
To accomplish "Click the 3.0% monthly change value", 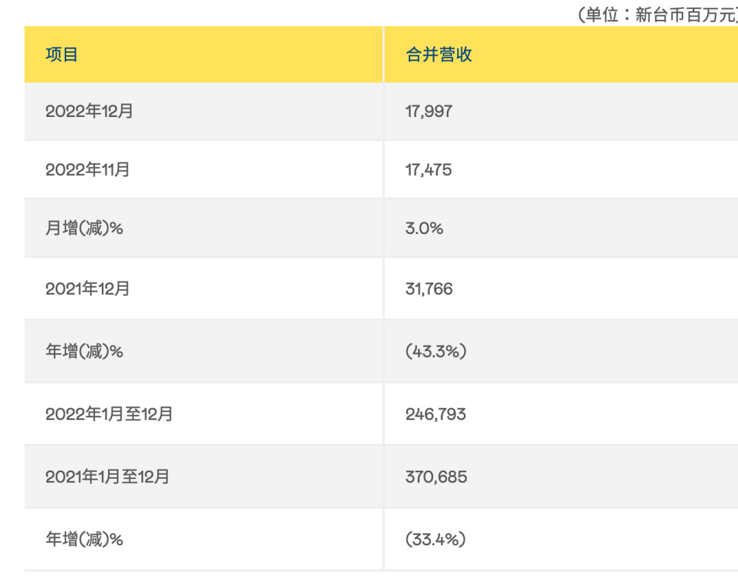I will [424, 228].
